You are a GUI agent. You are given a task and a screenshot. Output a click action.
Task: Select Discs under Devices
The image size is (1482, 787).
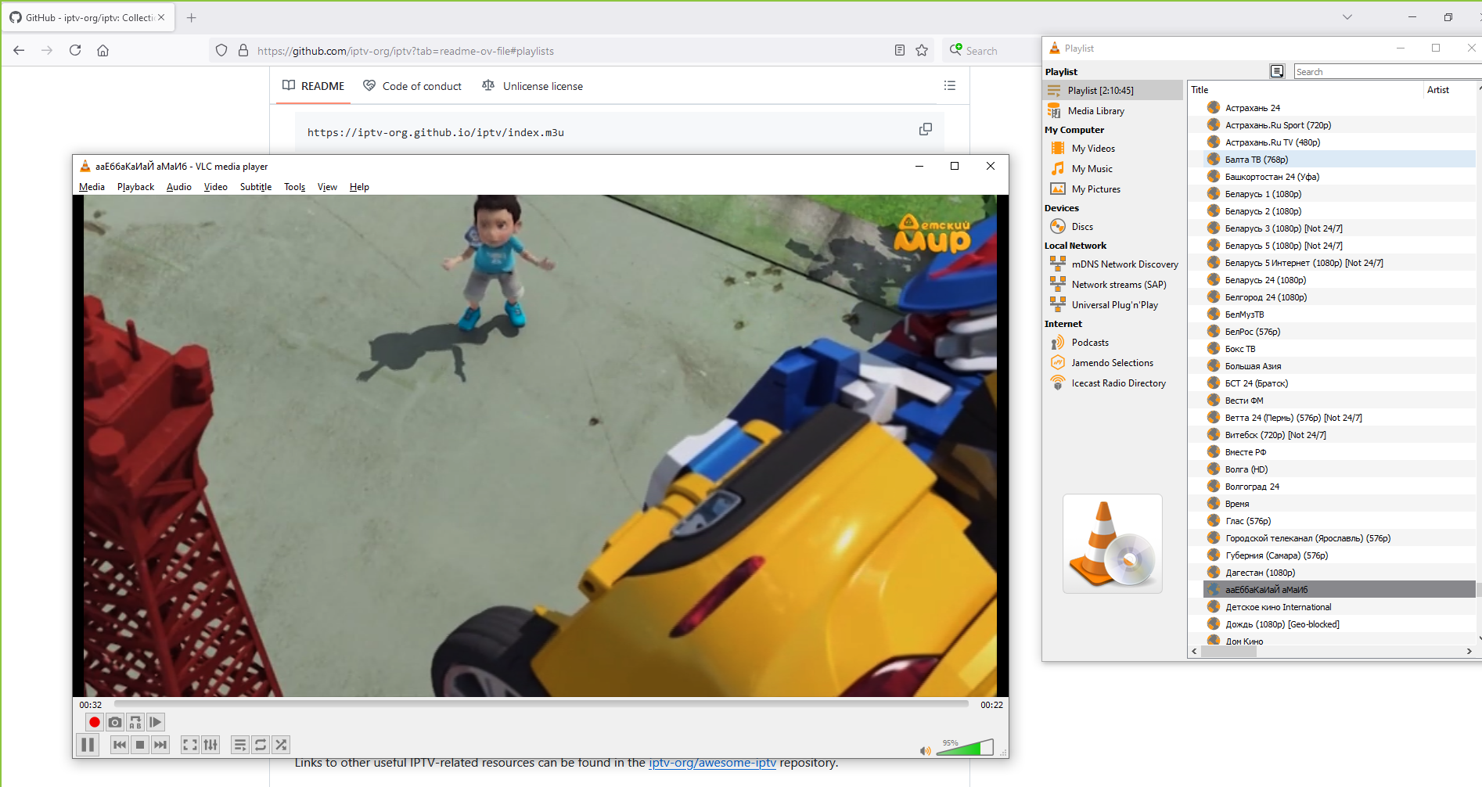[x=1113, y=227]
